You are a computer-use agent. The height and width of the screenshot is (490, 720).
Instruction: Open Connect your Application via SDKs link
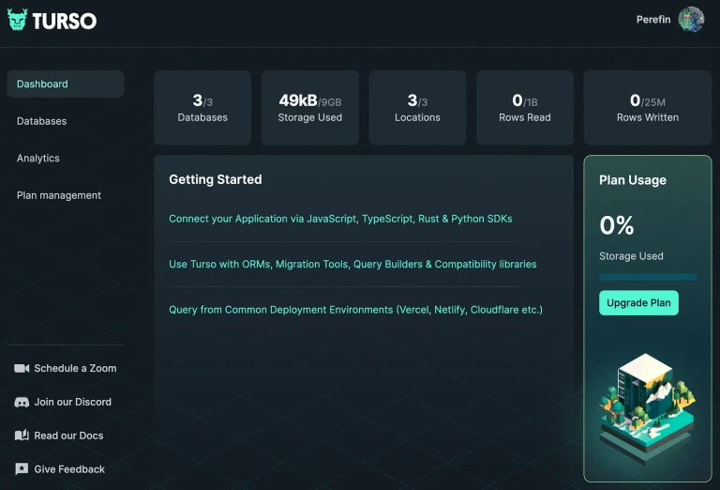pyautogui.click(x=340, y=219)
